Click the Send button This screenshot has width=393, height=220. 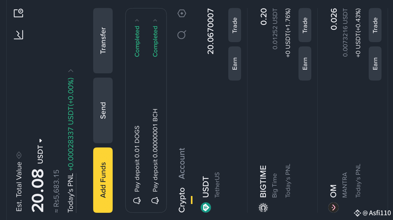click(x=103, y=110)
